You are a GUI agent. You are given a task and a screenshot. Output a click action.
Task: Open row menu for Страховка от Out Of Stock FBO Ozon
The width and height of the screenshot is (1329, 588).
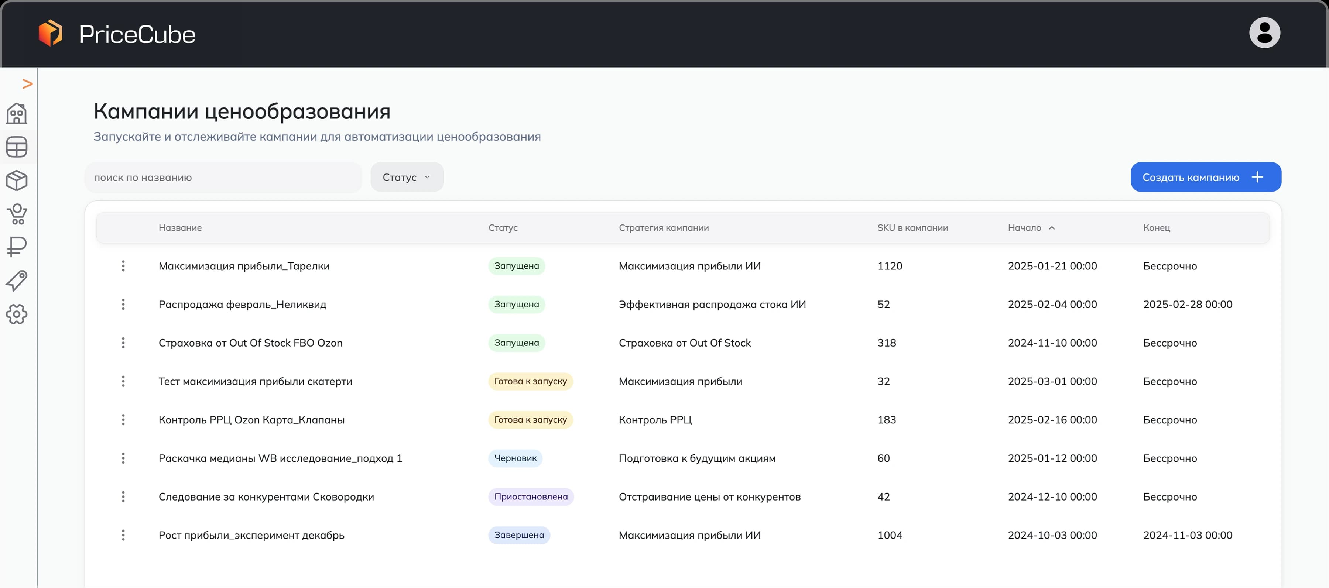pos(123,343)
